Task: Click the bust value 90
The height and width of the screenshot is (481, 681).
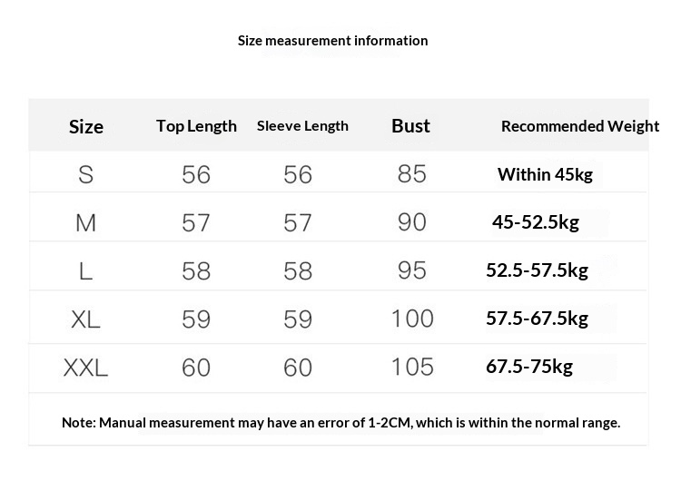Action: click(x=411, y=222)
